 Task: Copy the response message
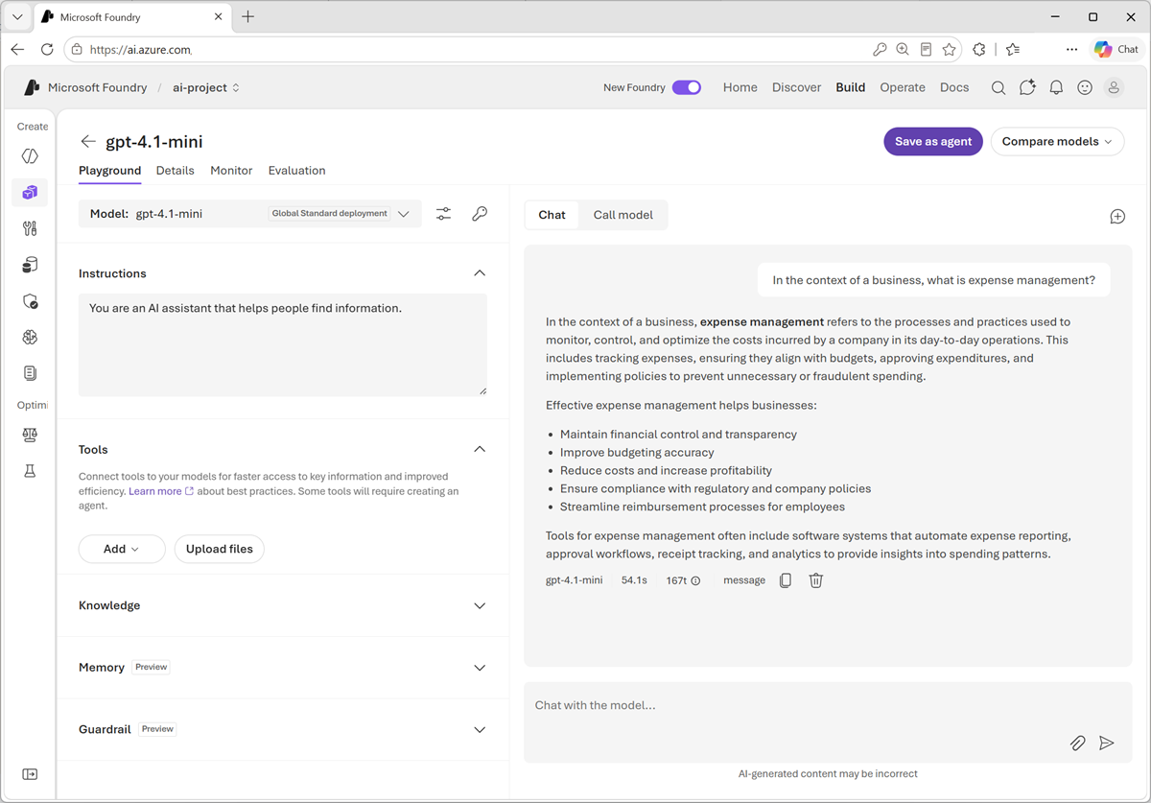coord(786,580)
